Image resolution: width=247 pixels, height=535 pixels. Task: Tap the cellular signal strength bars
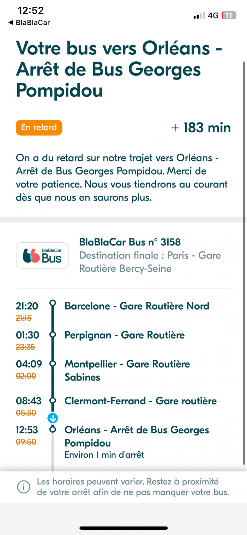199,16
